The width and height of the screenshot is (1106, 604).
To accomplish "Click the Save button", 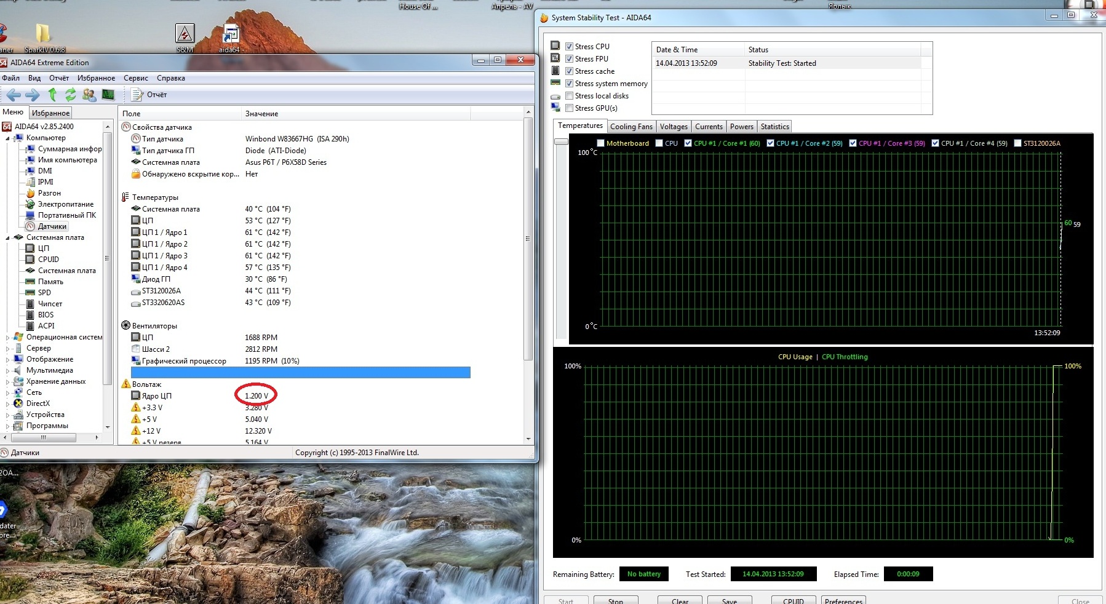I will click(730, 601).
